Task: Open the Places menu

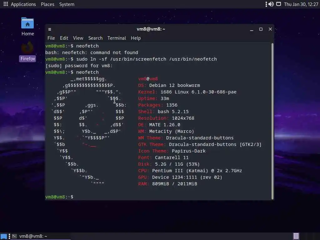Action: point(47,4)
